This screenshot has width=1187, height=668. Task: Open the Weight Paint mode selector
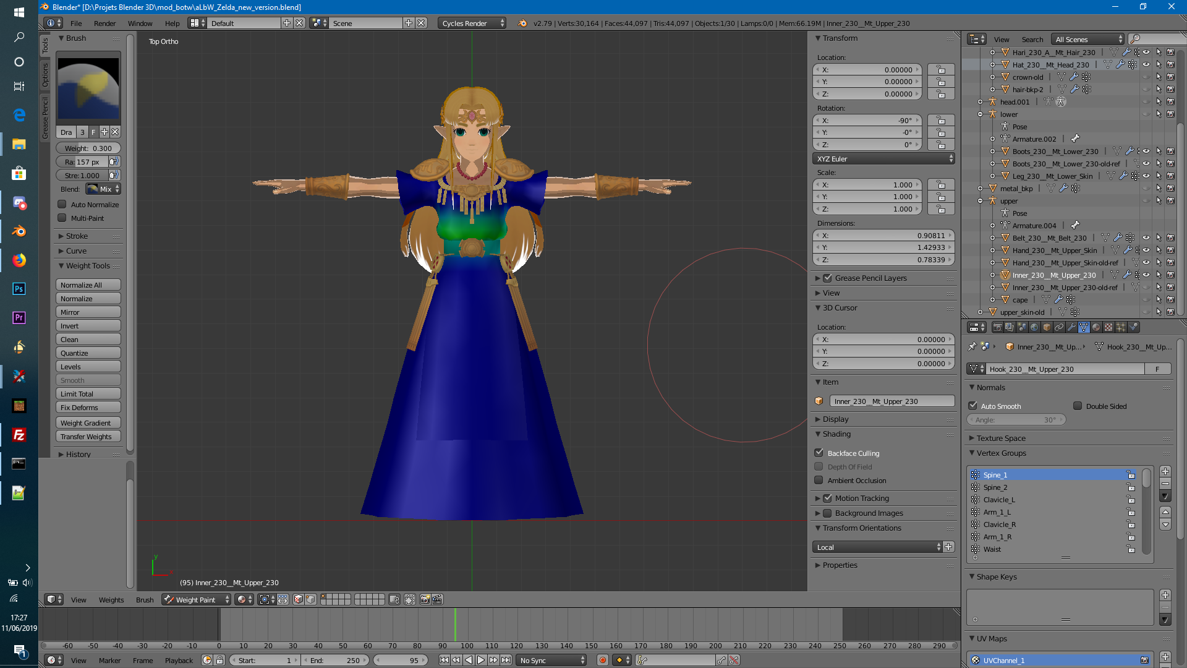tap(195, 599)
